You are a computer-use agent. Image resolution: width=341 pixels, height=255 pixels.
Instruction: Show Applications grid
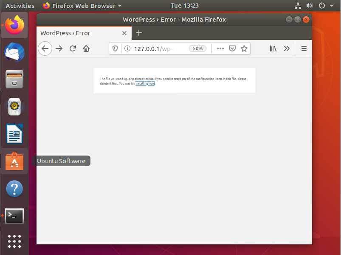coord(14,241)
